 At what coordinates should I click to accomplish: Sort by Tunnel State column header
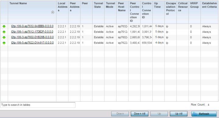point(98,12)
